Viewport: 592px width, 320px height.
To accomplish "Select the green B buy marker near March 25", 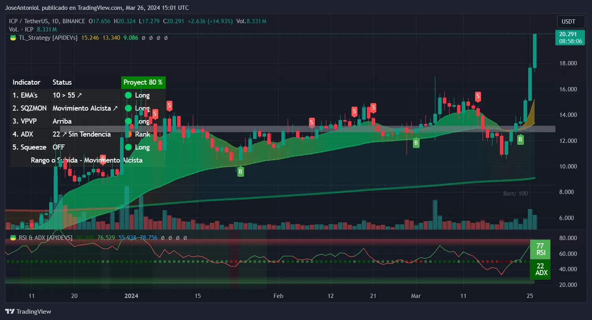I will [x=520, y=139].
